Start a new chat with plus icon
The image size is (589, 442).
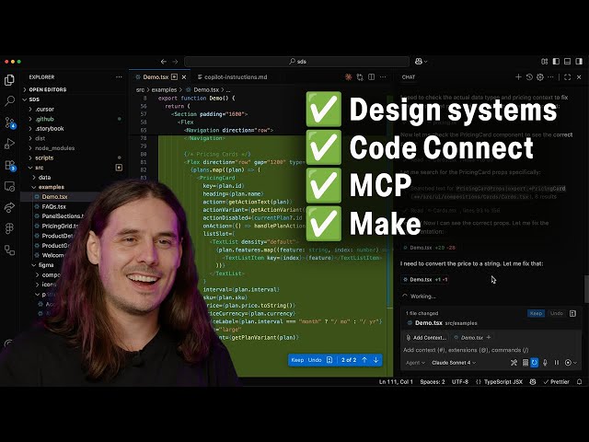[x=518, y=77]
